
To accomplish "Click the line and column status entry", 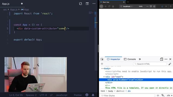I will point(16,95).
